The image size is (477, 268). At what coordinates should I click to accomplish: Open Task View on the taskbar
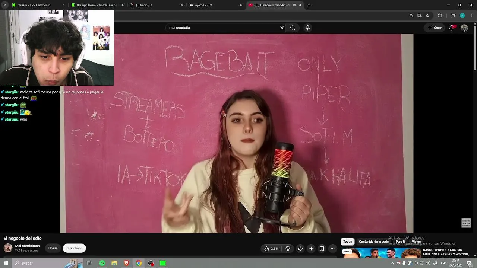pyautogui.click(x=89, y=263)
